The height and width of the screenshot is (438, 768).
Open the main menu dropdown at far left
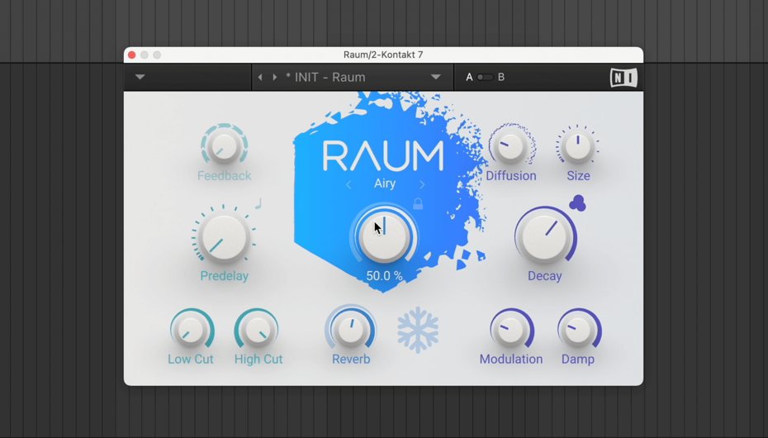click(x=140, y=78)
